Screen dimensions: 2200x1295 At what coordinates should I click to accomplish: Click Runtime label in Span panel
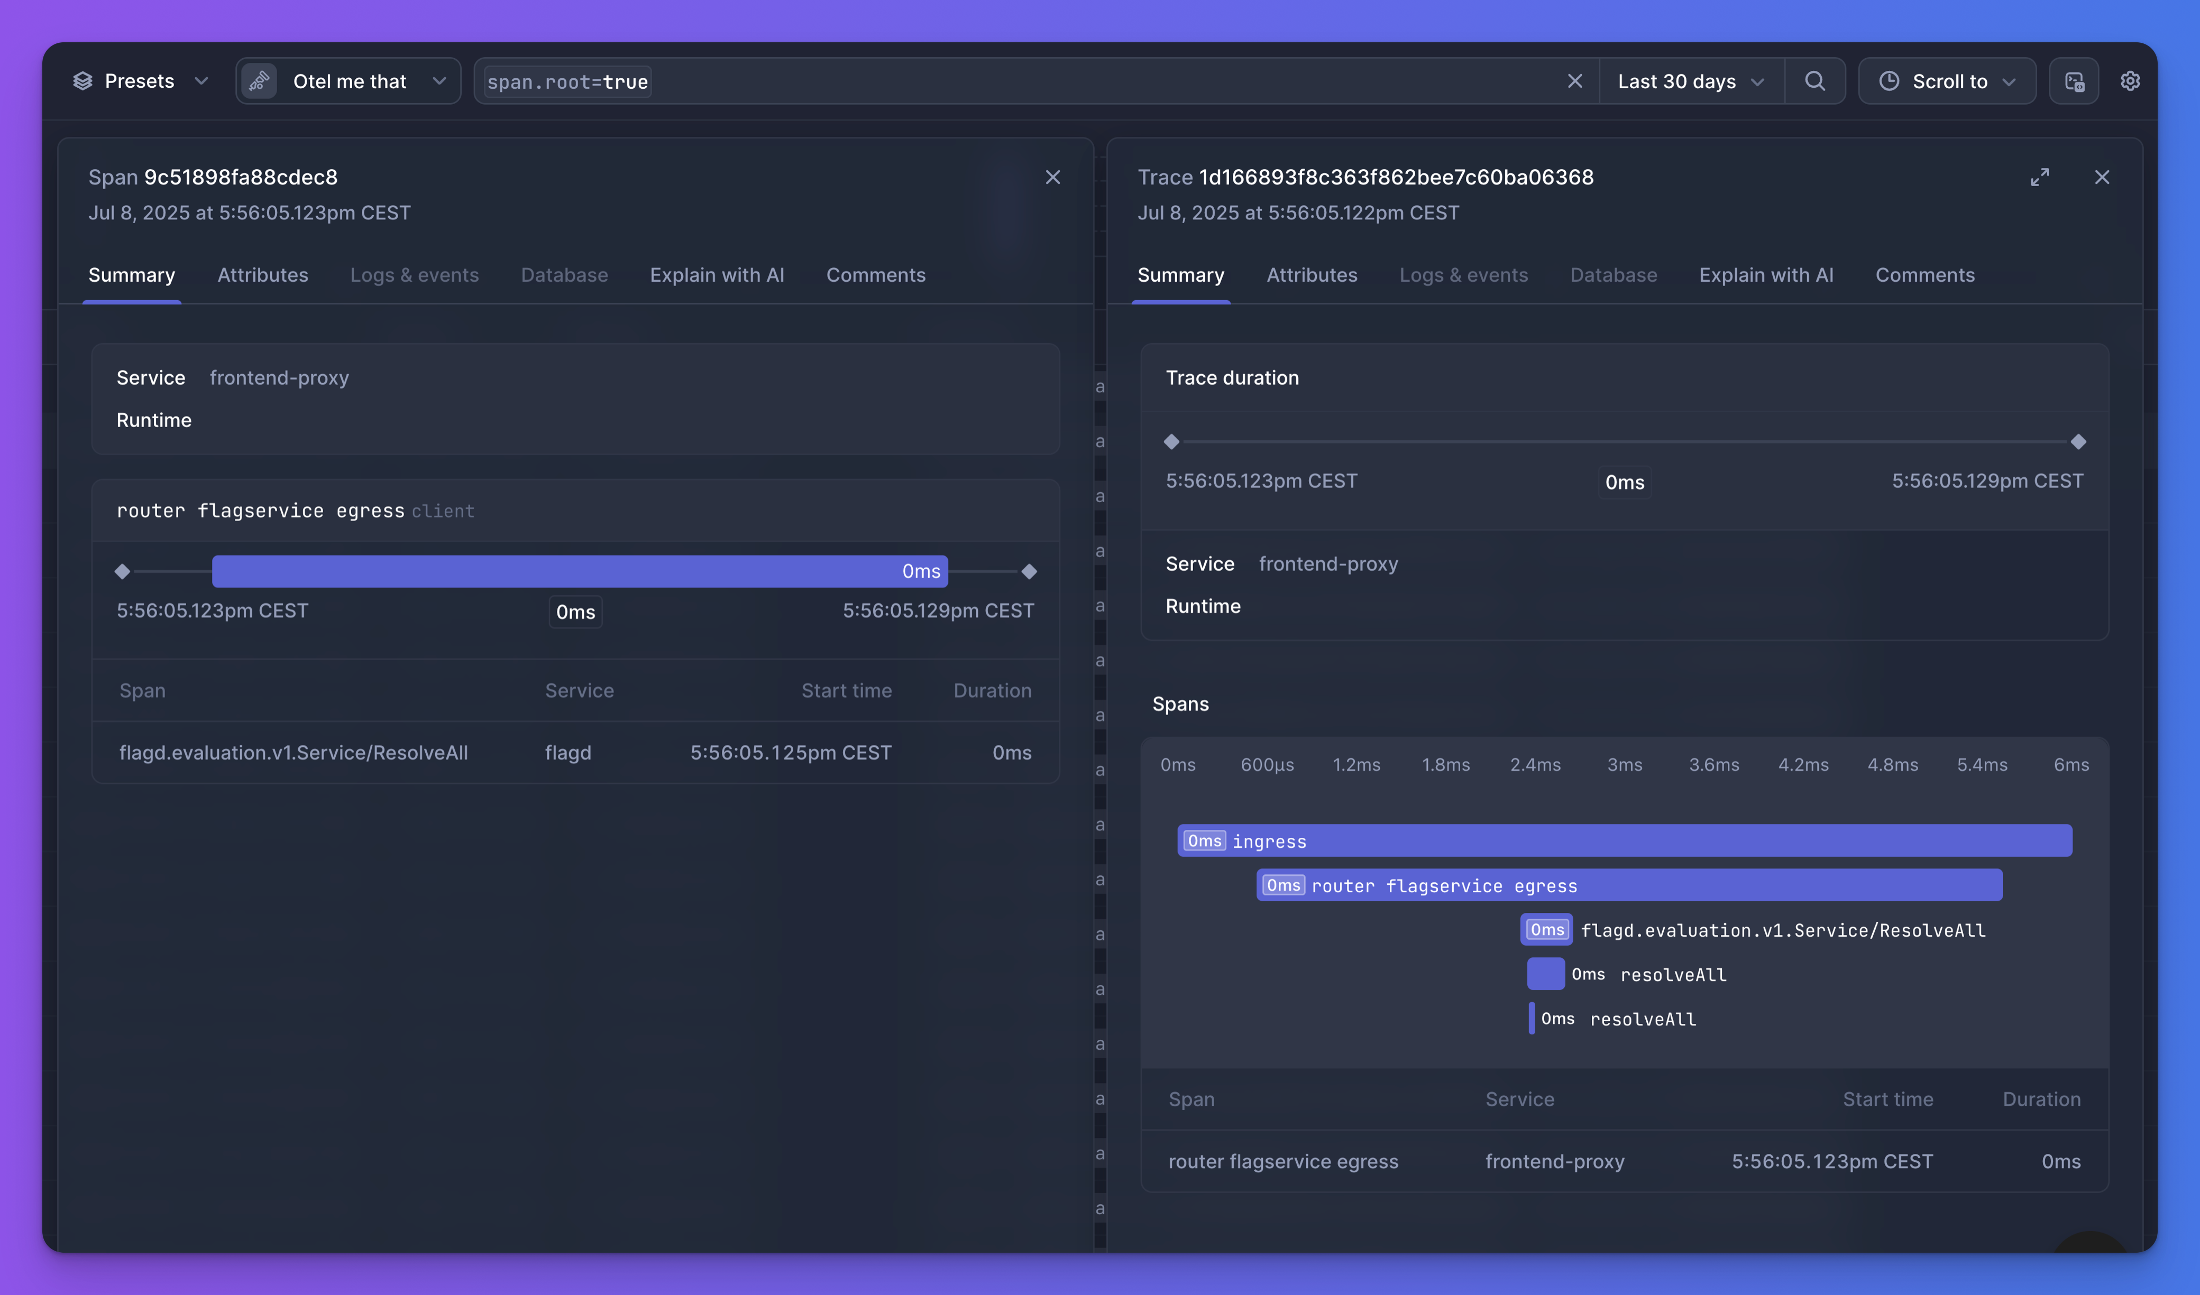coord(154,421)
